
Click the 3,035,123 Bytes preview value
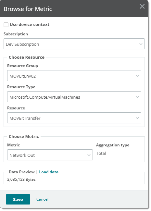[x=21, y=180]
